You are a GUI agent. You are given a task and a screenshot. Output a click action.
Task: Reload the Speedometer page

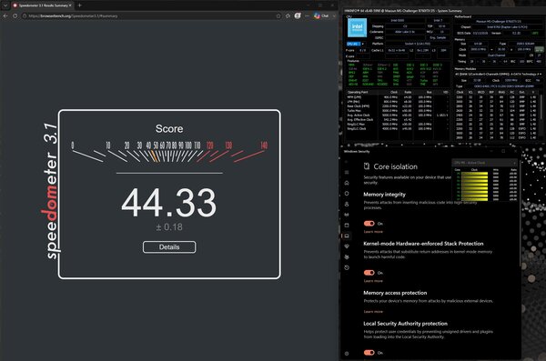15,16
